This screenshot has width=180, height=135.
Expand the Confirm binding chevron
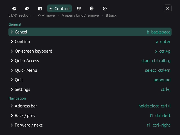coord(12,42)
